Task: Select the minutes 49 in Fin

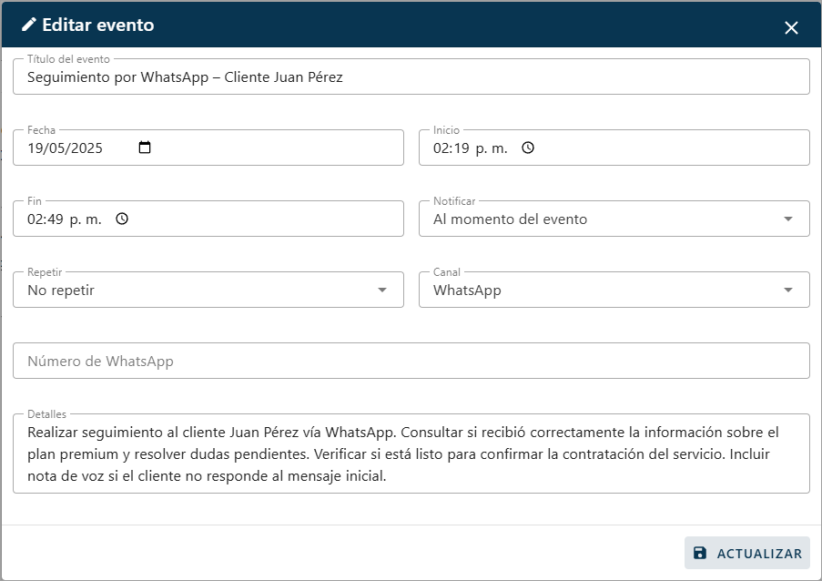Action: (x=56, y=219)
